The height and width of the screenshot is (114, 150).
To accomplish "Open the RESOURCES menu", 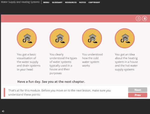I will click(x=71, y=3).
